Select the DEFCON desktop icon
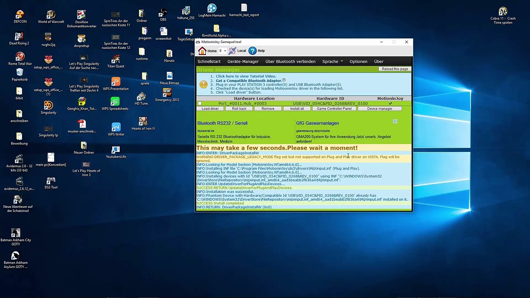Screen dimensions: 530x298 tap(20, 17)
